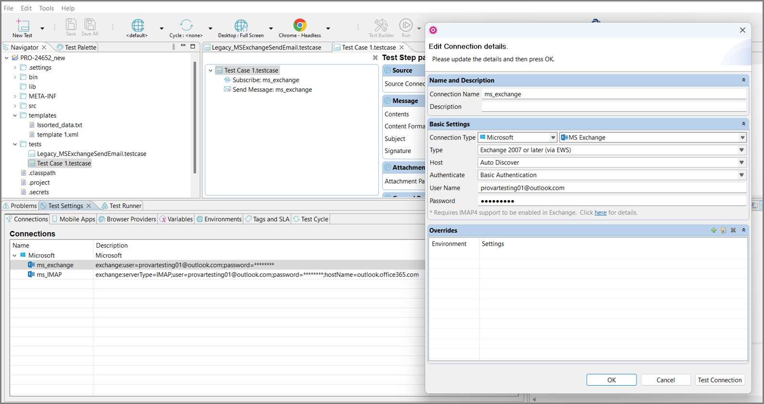Open the Environments tab

click(219, 219)
